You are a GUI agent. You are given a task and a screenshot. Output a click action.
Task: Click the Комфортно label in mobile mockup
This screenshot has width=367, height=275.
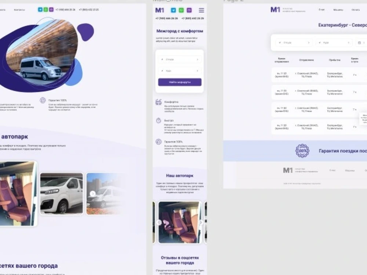coord(171,102)
